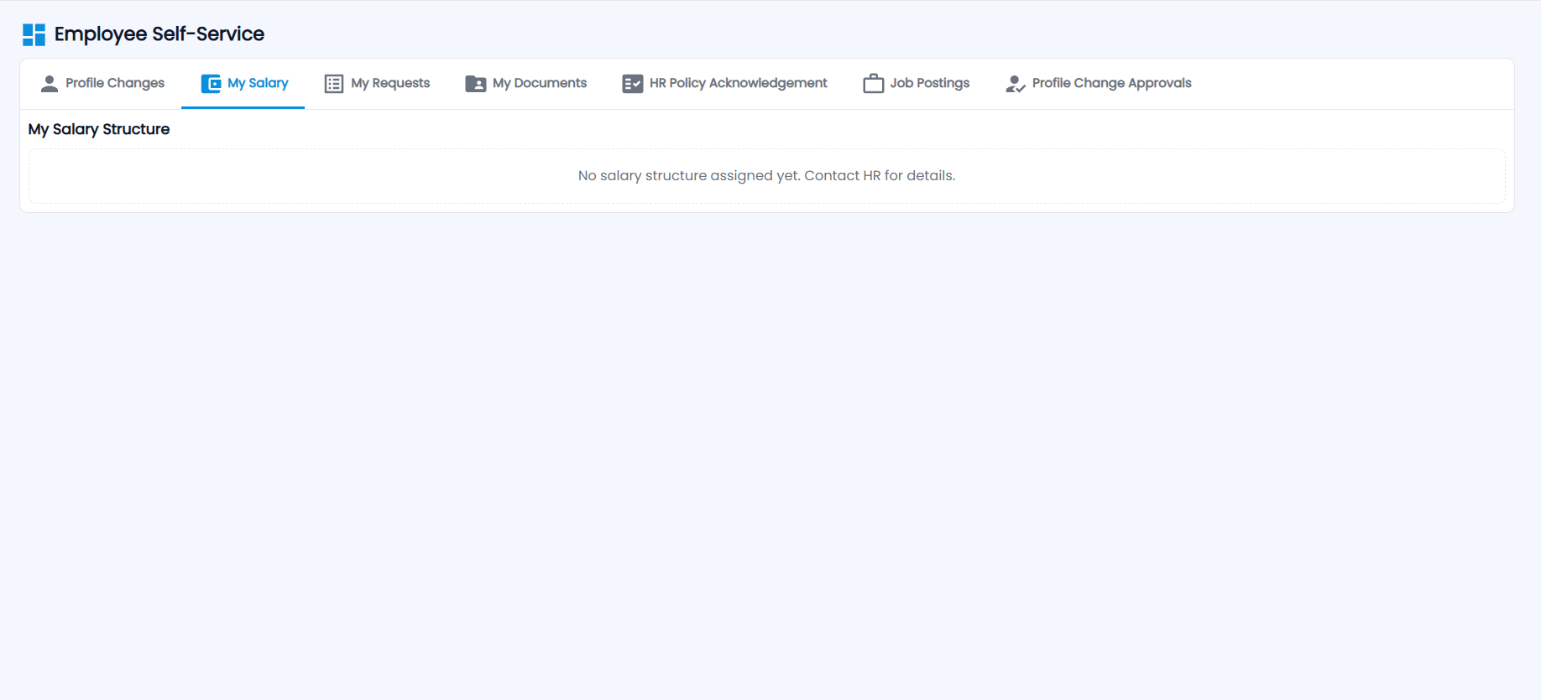Click the 'No salary structure assigned yet' message
The width and height of the screenshot is (1541, 700).
[766, 176]
